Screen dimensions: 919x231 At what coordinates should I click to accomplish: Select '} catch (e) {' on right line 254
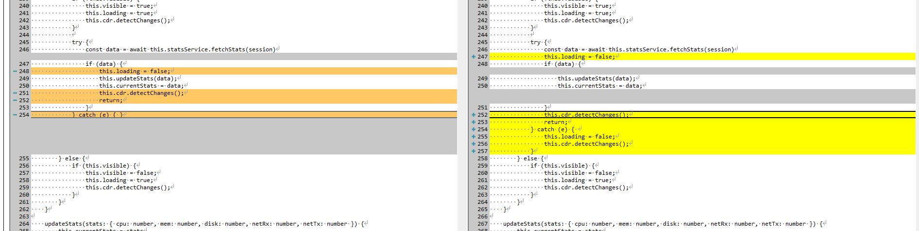click(x=553, y=129)
